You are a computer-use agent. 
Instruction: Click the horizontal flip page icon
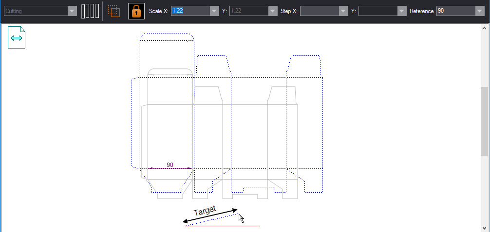tap(17, 38)
